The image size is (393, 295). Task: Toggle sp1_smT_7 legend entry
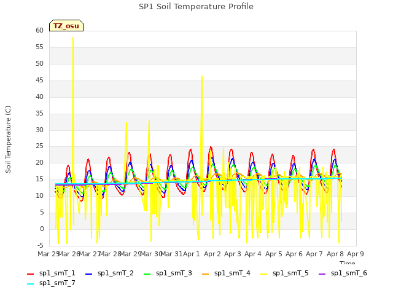click(51, 283)
